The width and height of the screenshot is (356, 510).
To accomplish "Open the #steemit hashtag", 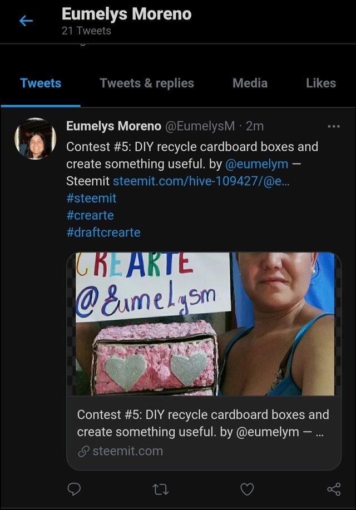I will (x=91, y=198).
